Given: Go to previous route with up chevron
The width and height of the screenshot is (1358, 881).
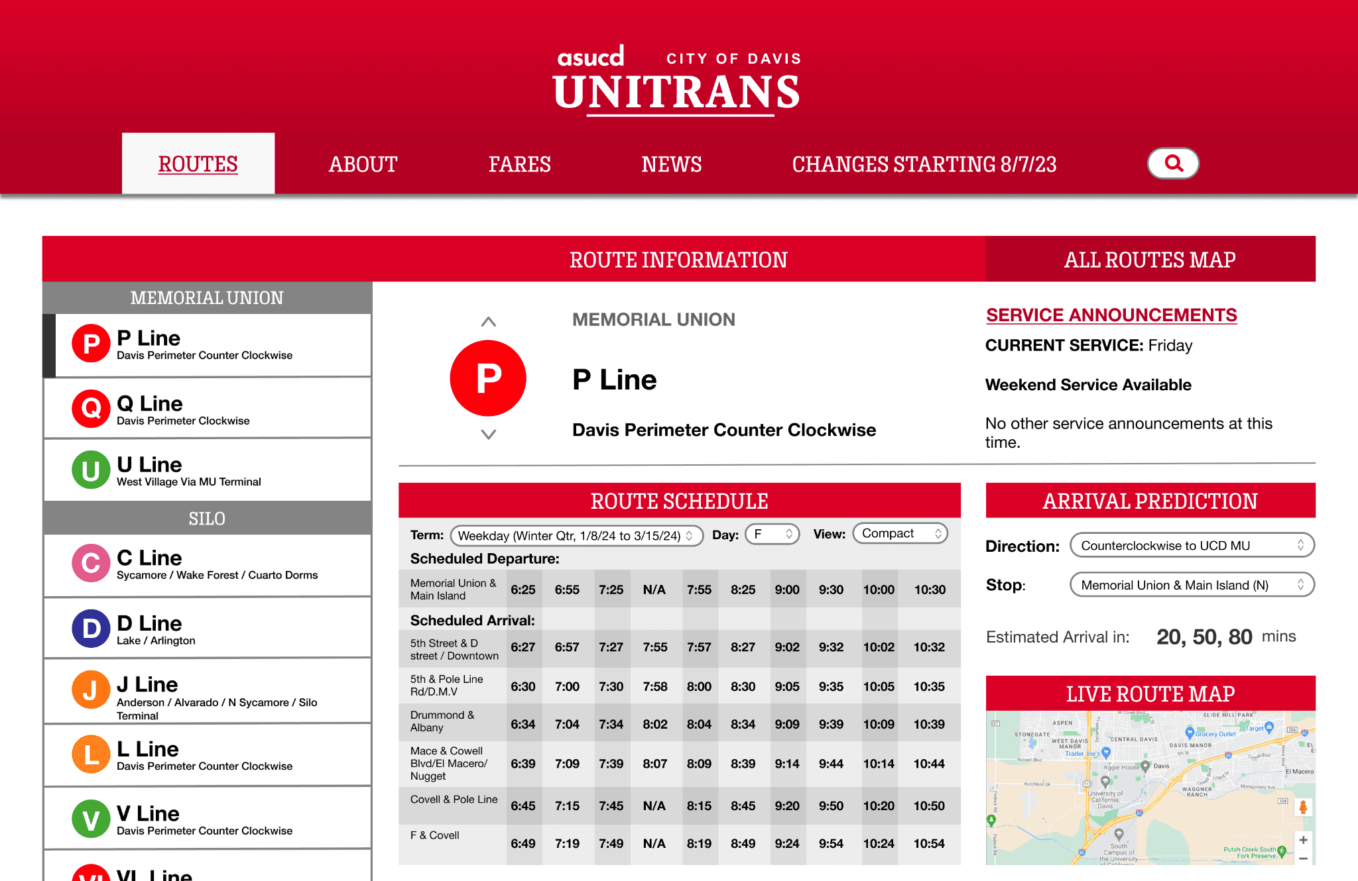Looking at the screenshot, I should (x=489, y=322).
